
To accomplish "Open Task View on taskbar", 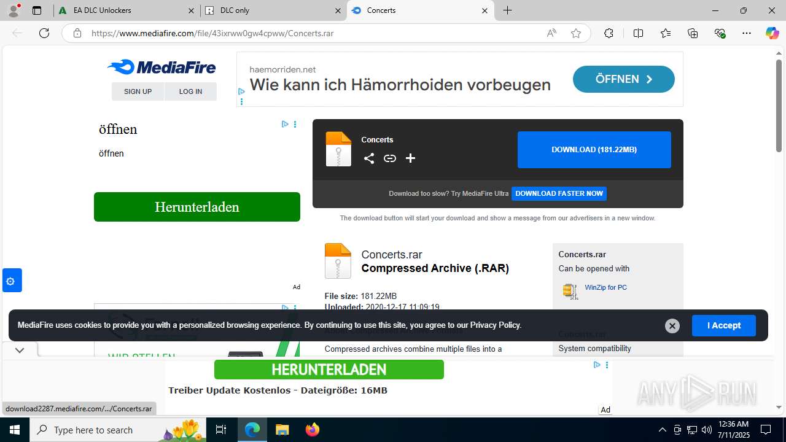I will [222, 430].
